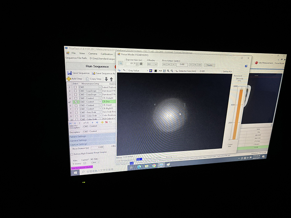
Task: Click the yellow add record icon in the navigator
Action: [102, 122]
